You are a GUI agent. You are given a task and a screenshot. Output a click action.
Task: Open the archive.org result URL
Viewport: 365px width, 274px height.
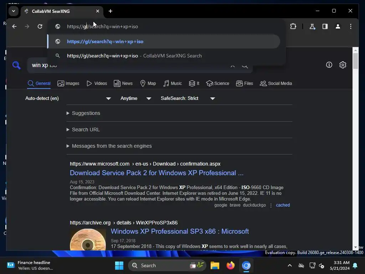tap(124, 223)
